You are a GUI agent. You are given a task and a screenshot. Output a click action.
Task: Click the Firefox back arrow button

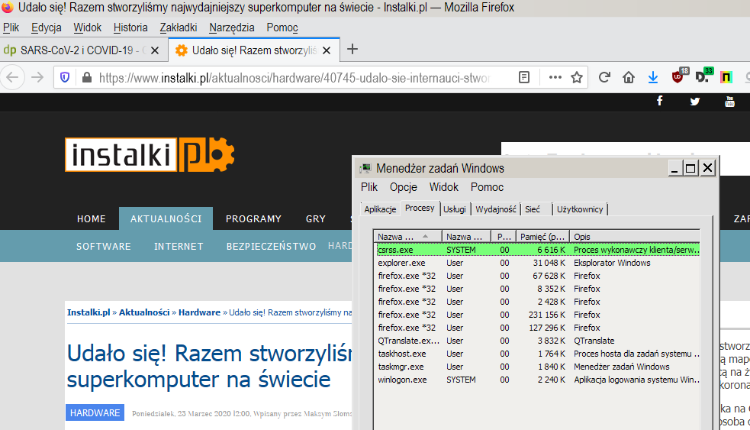pos(12,77)
